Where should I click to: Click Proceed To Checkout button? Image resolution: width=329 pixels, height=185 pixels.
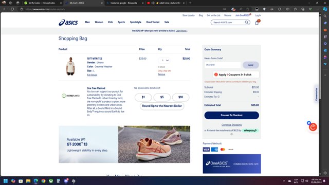point(232,115)
